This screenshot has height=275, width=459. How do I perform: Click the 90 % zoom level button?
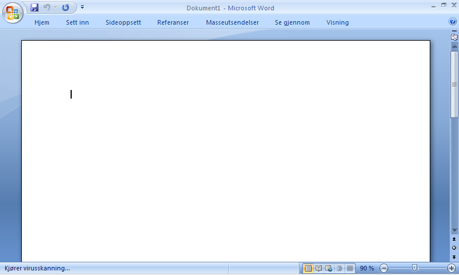367,268
